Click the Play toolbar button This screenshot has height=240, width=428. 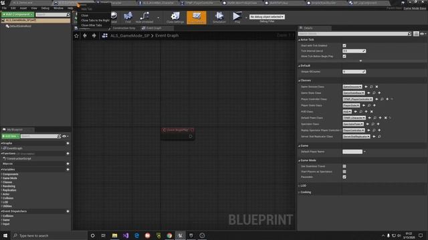(237, 17)
